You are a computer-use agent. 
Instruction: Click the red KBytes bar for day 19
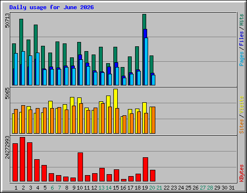pyautogui.click(x=145, y=169)
